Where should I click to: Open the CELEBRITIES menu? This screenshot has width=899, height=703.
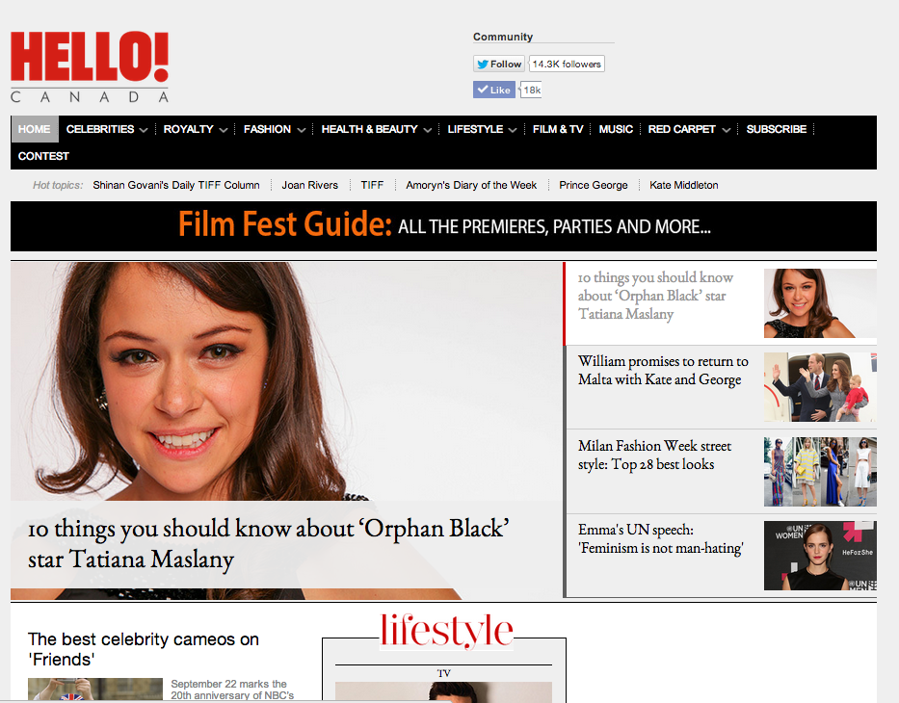tap(100, 129)
